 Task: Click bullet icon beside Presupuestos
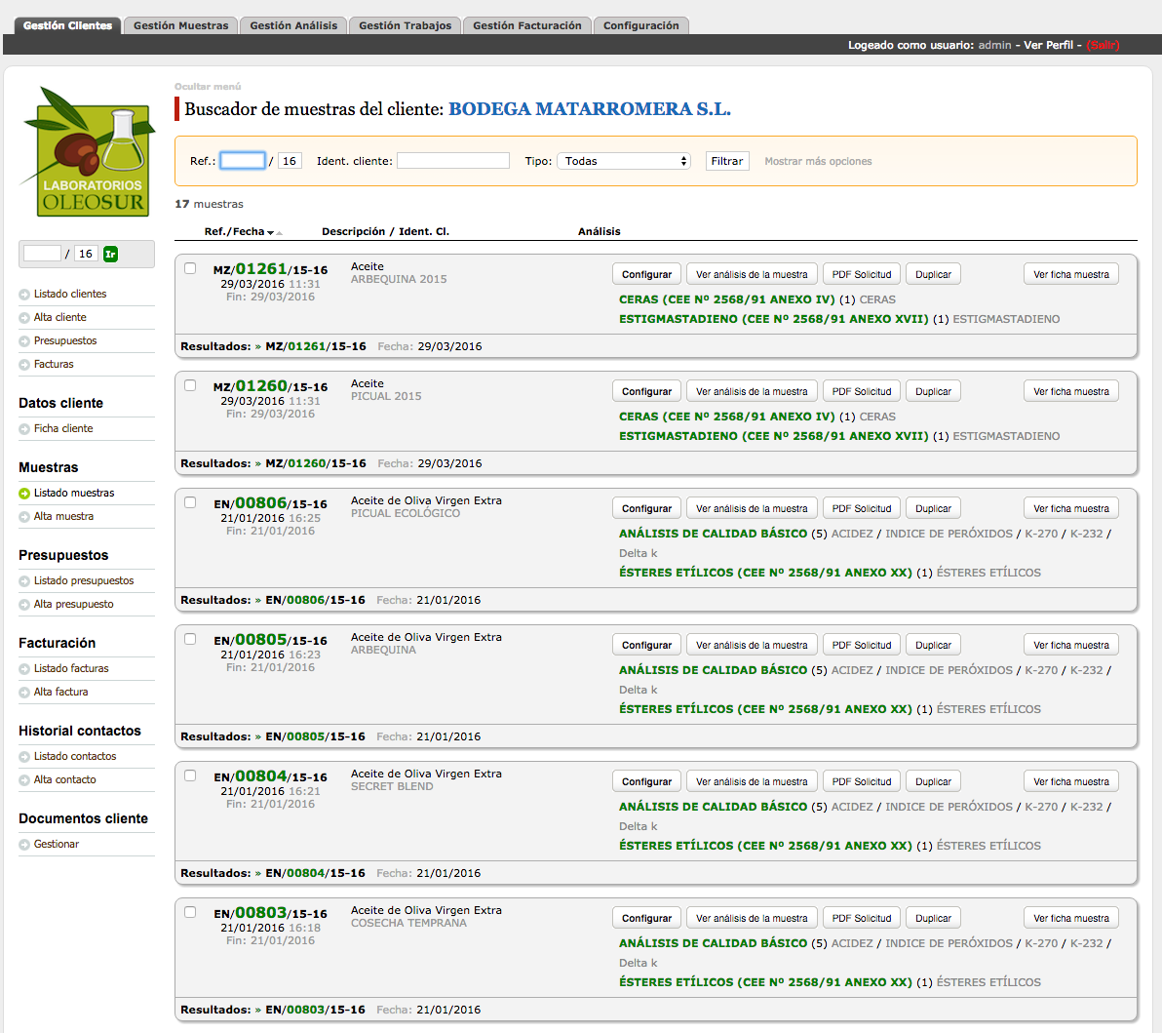click(24, 341)
